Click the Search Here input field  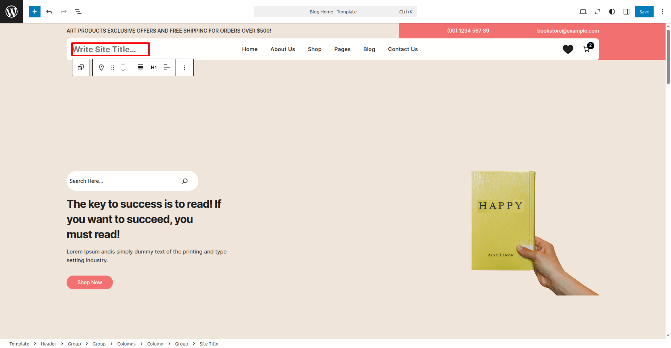point(123,181)
